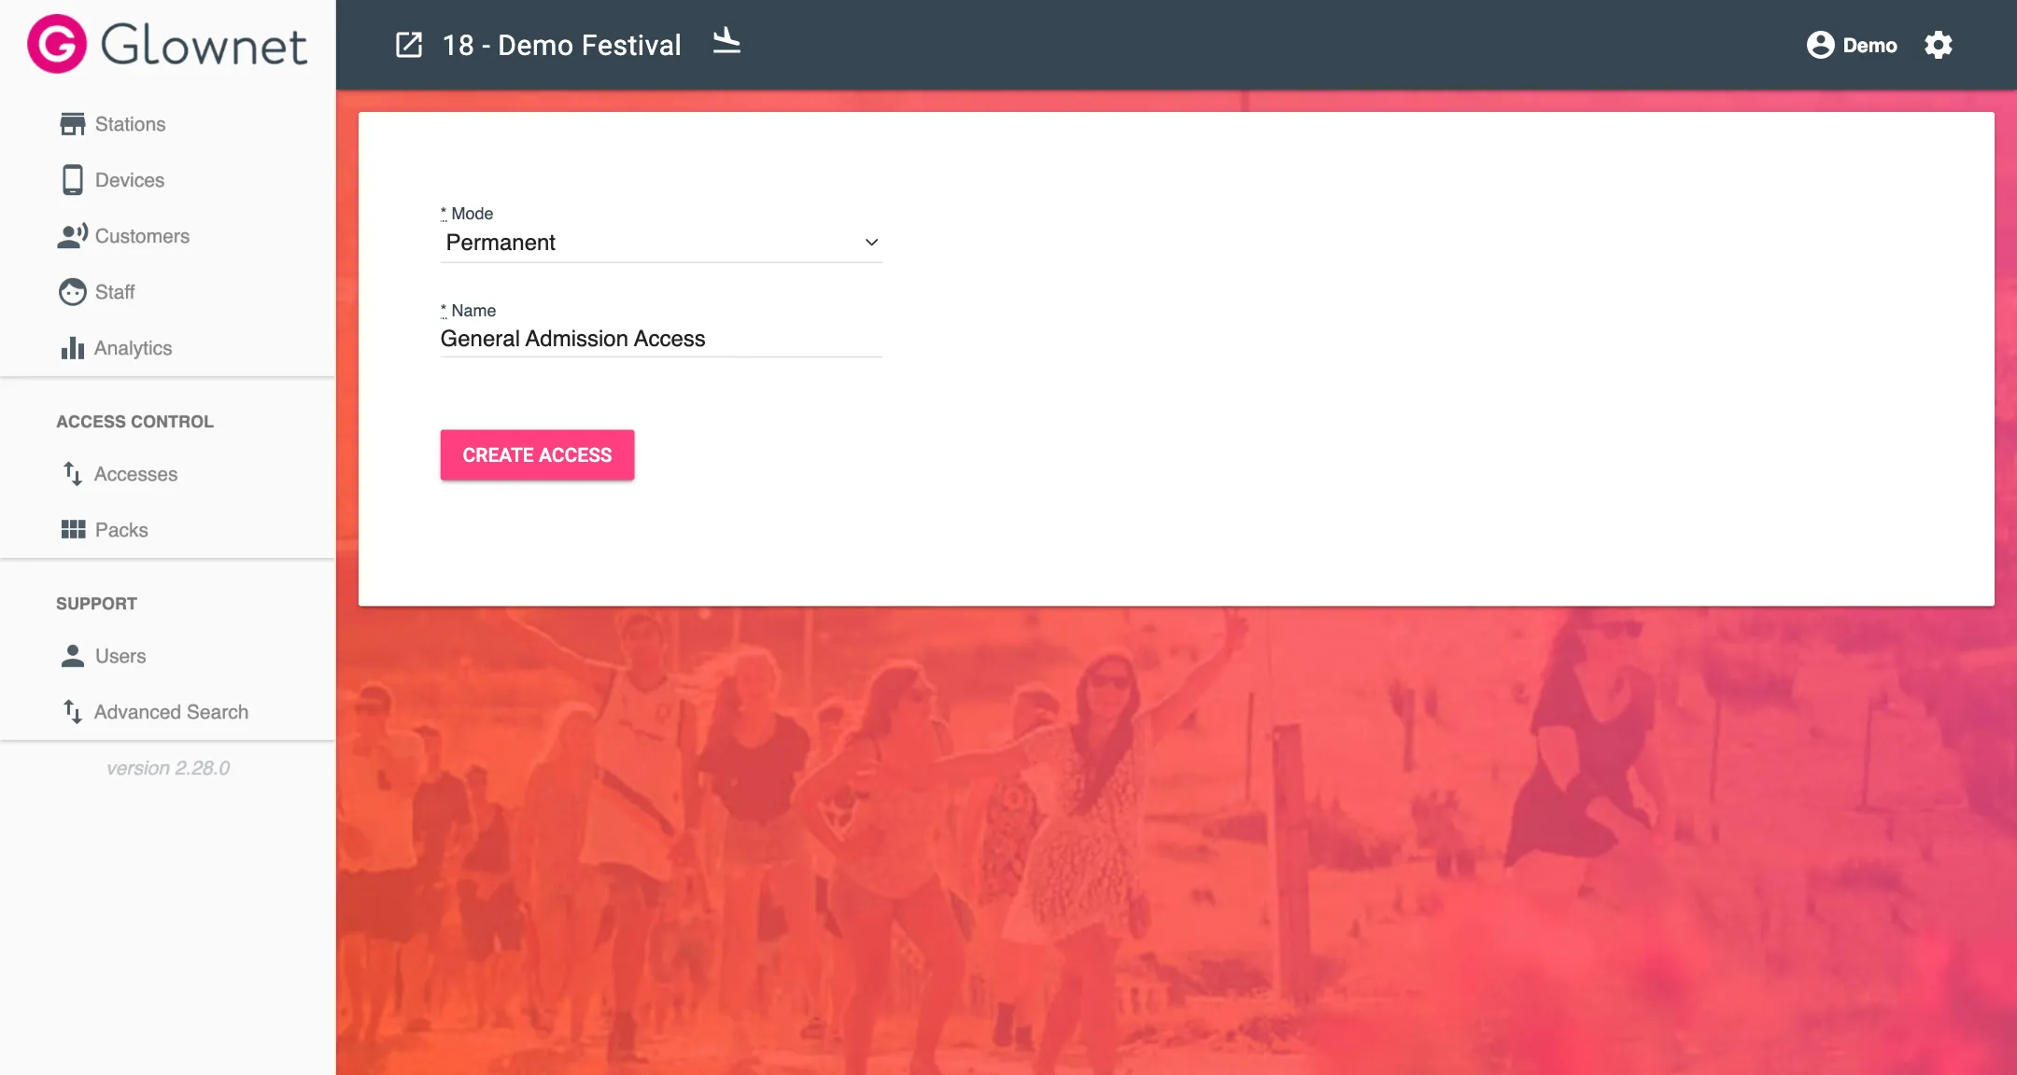The height and width of the screenshot is (1075, 2017).
Task: Click the Staff face icon
Action: point(73,292)
